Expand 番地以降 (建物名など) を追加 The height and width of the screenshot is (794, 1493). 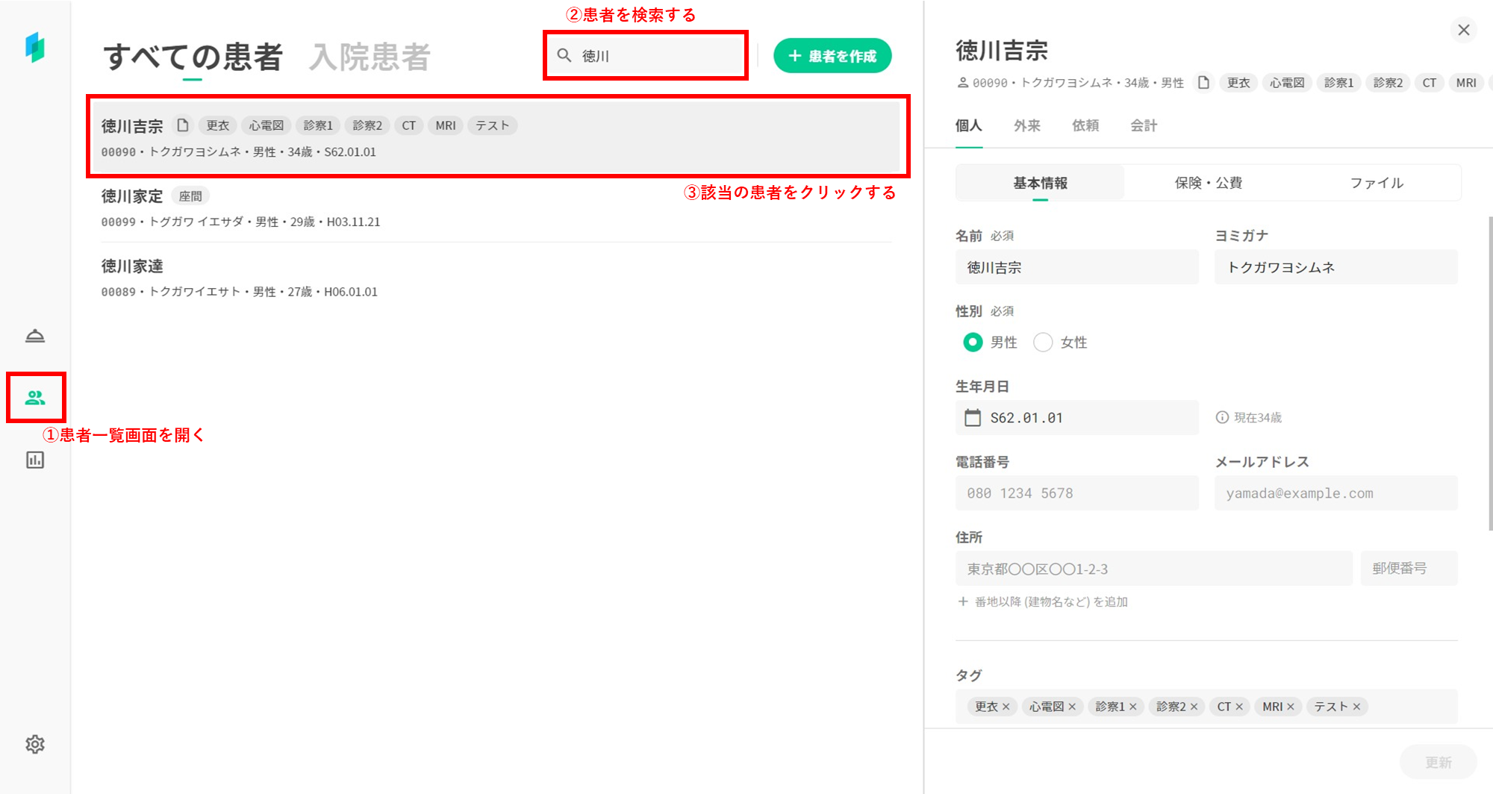[1043, 601]
